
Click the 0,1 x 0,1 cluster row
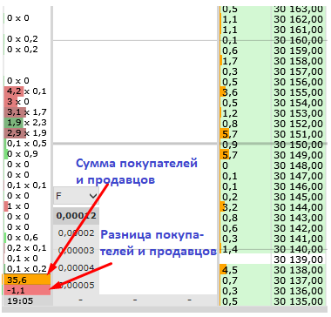26,185
